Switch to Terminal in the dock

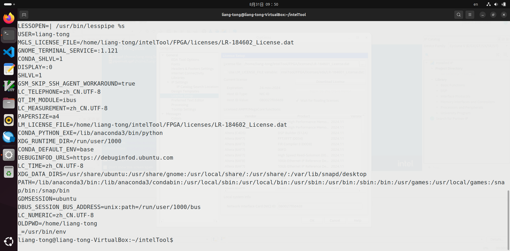coord(9,35)
